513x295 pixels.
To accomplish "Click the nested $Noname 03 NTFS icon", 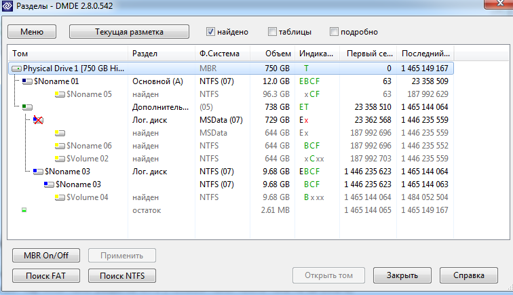I will pyautogui.click(x=49, y=184).
